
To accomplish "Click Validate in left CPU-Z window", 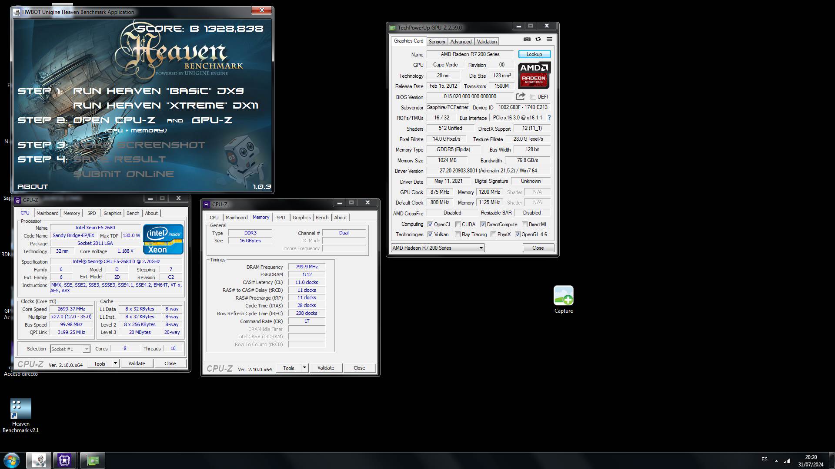I will pyautogui.click(x=137, y=363).
